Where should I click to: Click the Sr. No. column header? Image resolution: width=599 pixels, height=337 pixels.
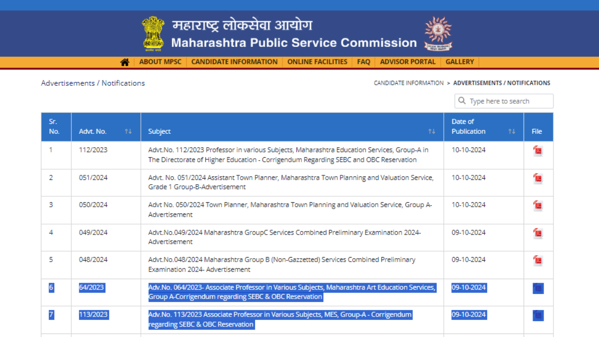pyautogui.click(x=56, y=127)
